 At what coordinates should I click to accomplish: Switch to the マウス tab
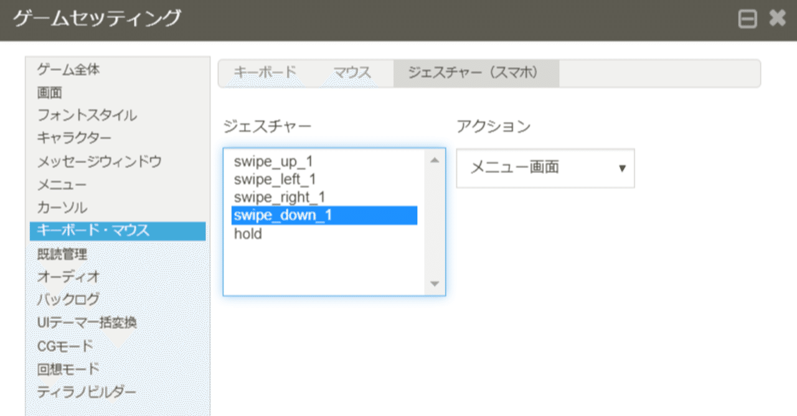click(352, 72)
